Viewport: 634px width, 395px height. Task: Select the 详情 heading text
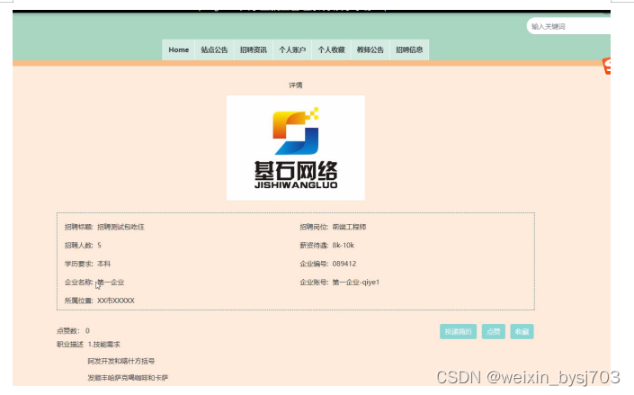point(296,85)
